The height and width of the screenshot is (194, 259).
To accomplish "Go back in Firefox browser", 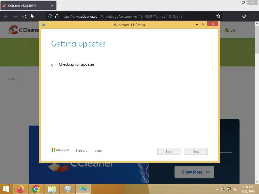I will 6,16.
